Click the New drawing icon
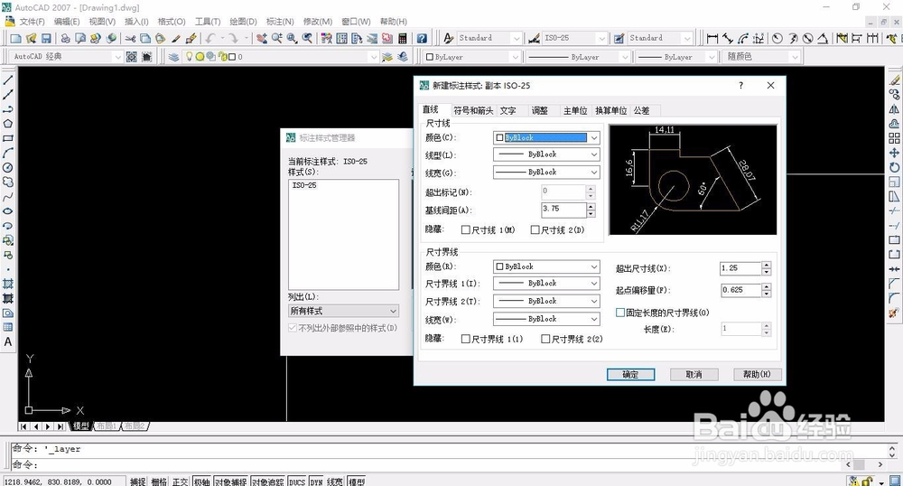Image resolution: width=903 pixels, height=486 pixels. pos(15,38)
